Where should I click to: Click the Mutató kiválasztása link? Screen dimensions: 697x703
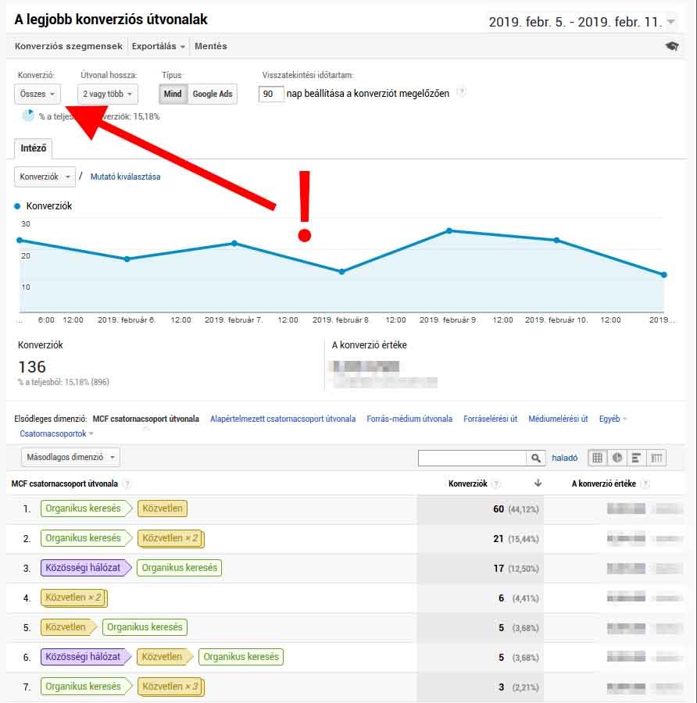[125, 177]
